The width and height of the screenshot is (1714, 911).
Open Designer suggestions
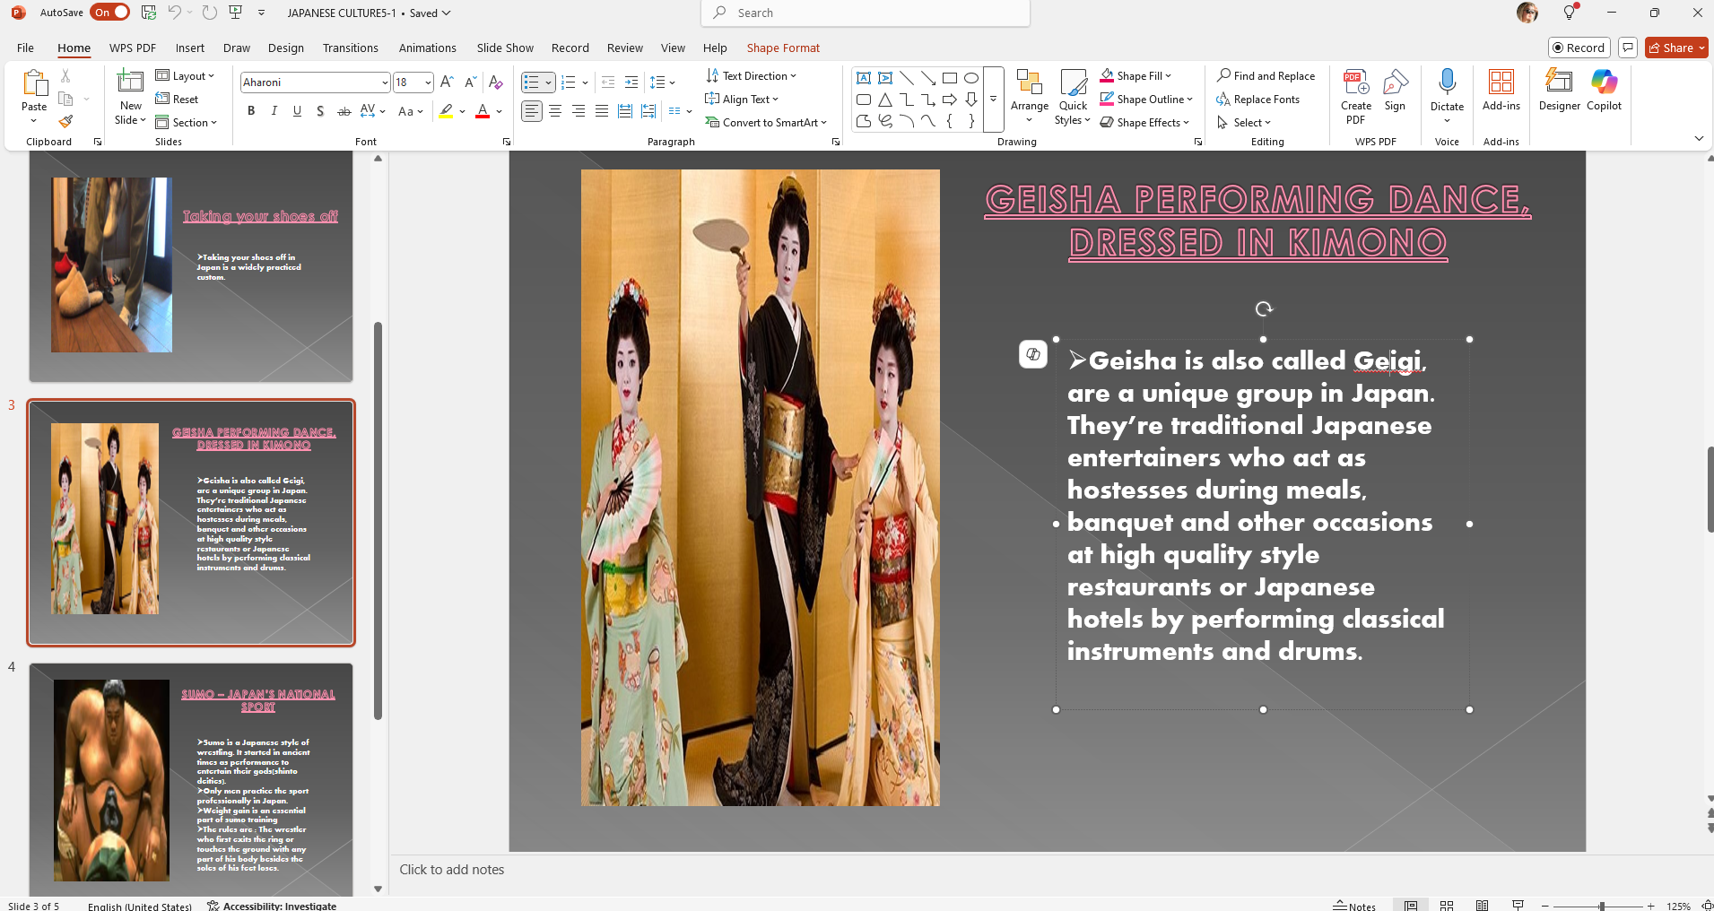1560,90
